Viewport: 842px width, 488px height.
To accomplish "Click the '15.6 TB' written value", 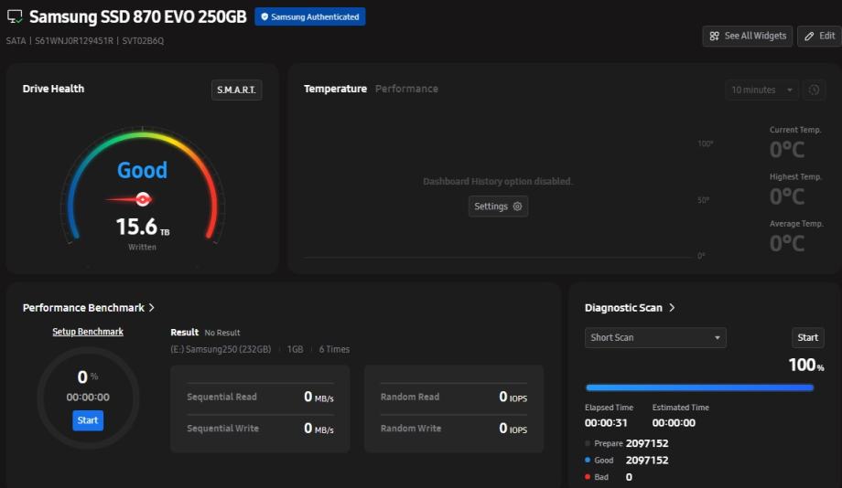I will point(142,227).
